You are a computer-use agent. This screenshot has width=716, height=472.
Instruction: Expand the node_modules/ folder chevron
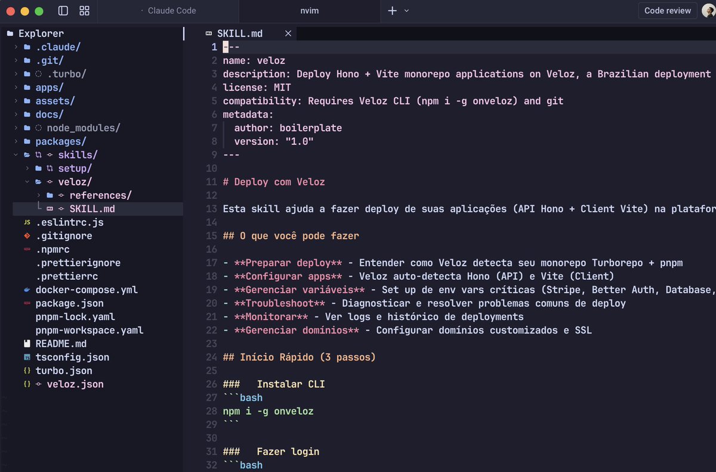(16, 128)
